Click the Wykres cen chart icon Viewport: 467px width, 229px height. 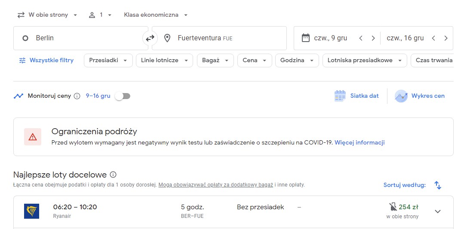tap(401, 96)
